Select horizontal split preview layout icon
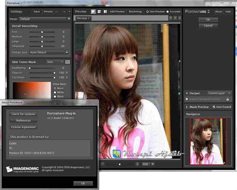Image resolution: width=237 pixels, height=190 pixels. [x=99, y=11]
